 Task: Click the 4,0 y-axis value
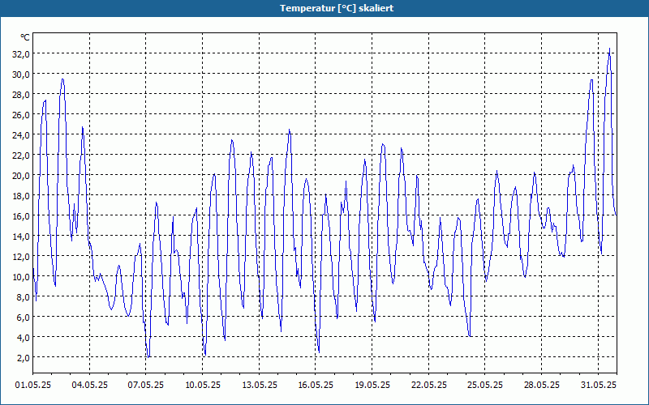[x=23, y=337]
